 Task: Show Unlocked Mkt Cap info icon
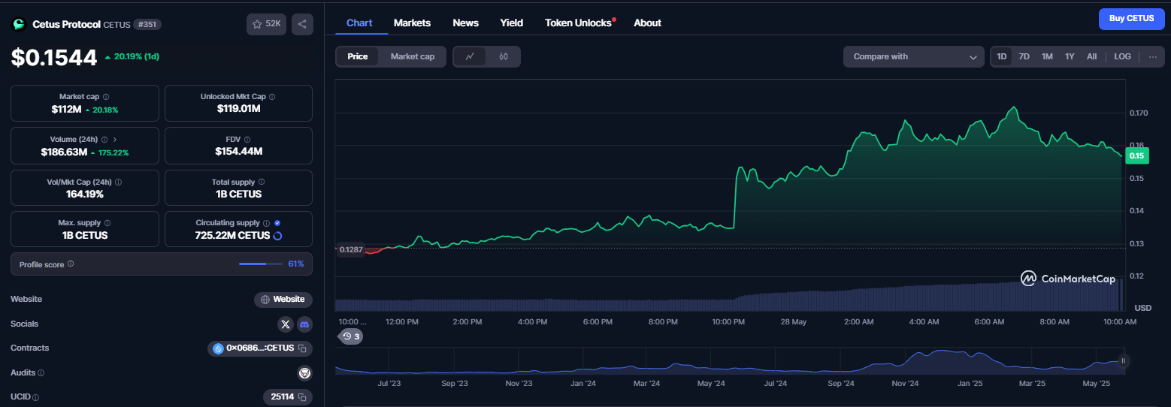(x=272, y=97)
